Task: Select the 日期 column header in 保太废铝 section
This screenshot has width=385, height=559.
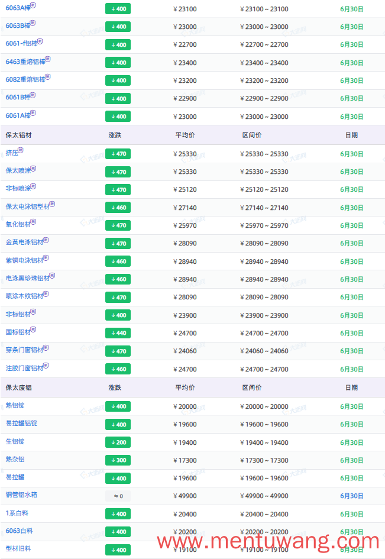Action: pyautogui.click(x=351, y=388)
